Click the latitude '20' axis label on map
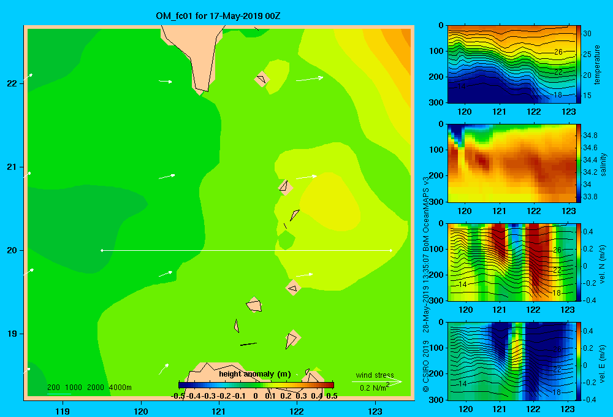The width and height of the screenshot is (613, 417). (12, 250)
